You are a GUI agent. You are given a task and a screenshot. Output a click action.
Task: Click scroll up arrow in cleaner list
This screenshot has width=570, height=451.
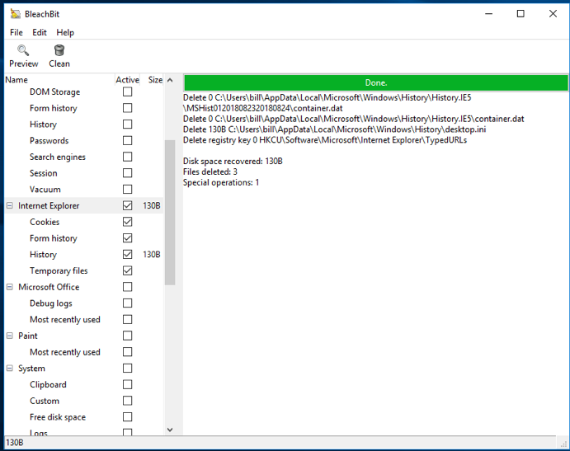170,81
